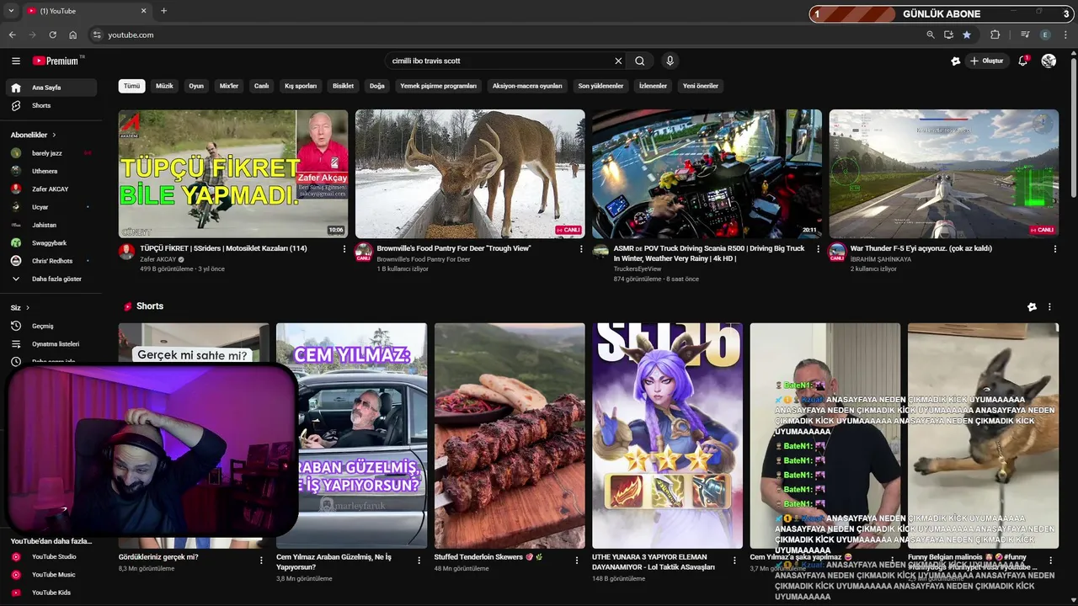
Task: Open Geçmiş history in sidebar
Action: pyautogui.click(x=51, y=326)
